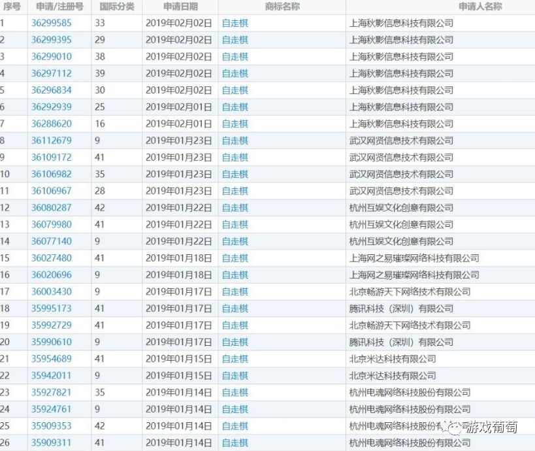Open registration number 36106967 link
This screenshot has height=451, width=535.
52,191
